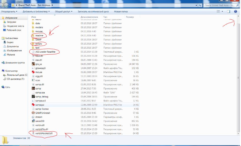The height and width of the screenshot is (146, 241).
Task: Open the Упорядочить dropdown menu
Action: (x=9, y=12)
